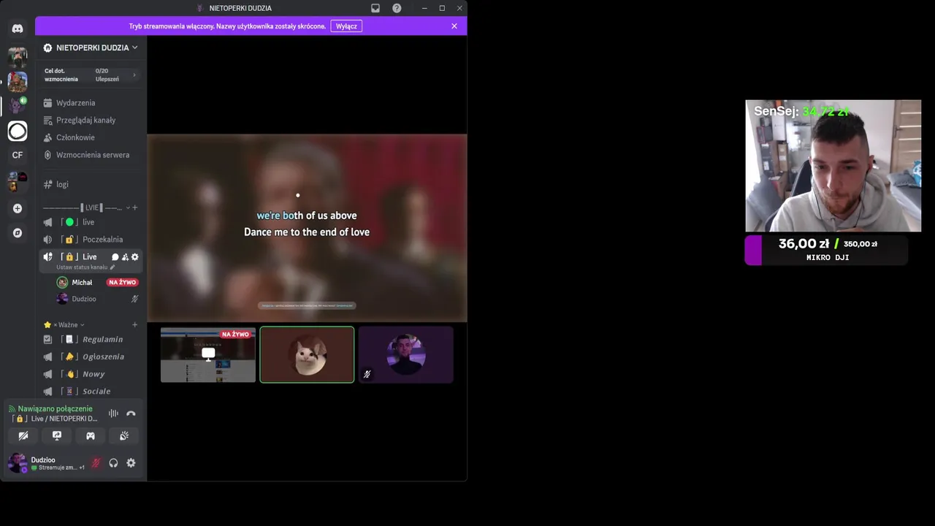Click the Wyłącz button in streamer mode banner
935x526 pixels.
(346, 26)
